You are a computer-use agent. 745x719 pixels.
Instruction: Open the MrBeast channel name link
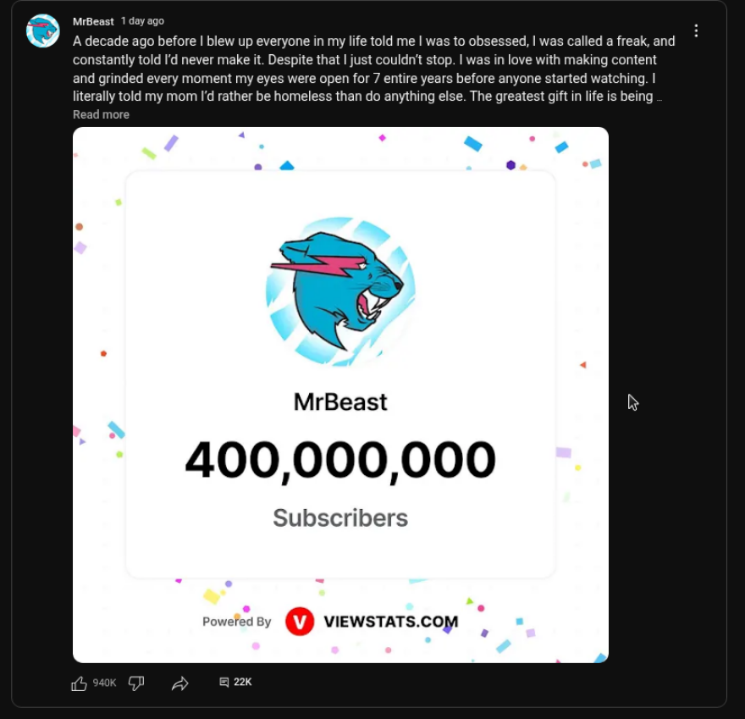[93, 20]
